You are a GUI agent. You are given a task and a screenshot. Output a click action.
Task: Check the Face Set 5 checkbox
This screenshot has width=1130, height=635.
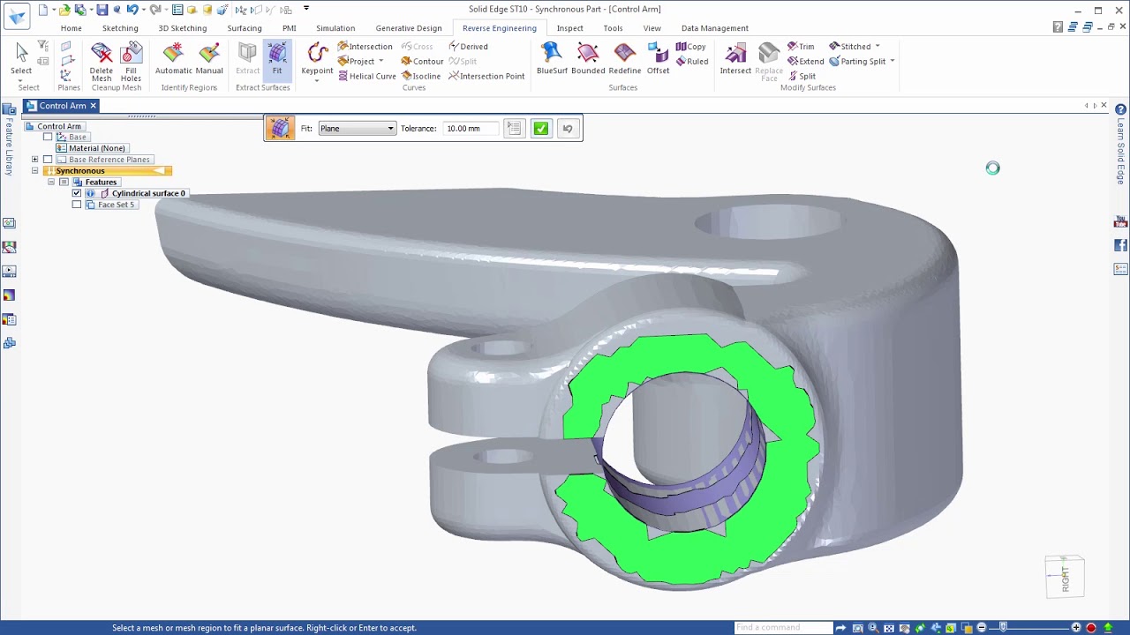point(77,205)
